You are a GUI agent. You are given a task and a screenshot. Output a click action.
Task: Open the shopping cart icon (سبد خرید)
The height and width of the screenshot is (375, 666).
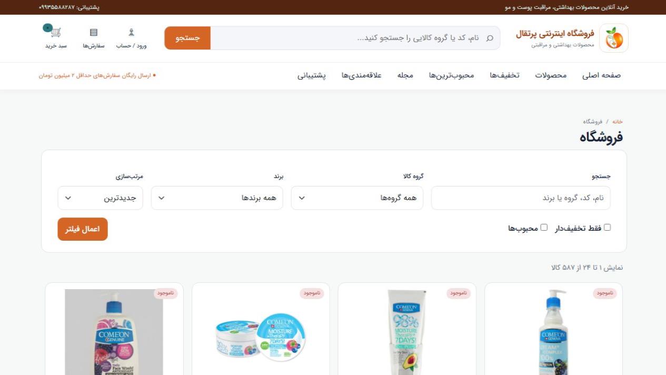coord(55,37)
